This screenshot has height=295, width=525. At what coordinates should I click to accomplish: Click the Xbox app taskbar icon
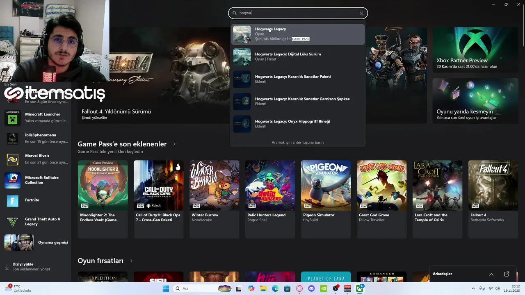(x=360, y=288)
